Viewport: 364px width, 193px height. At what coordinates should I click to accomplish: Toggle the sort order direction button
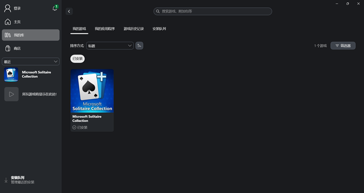[139, 46]
